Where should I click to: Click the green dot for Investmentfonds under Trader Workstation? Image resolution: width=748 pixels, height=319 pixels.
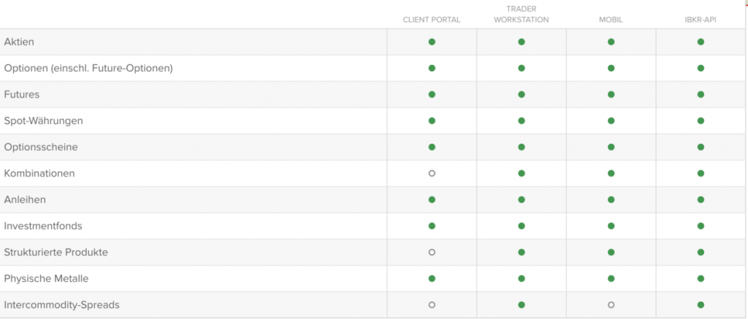(x=522, y=226)
